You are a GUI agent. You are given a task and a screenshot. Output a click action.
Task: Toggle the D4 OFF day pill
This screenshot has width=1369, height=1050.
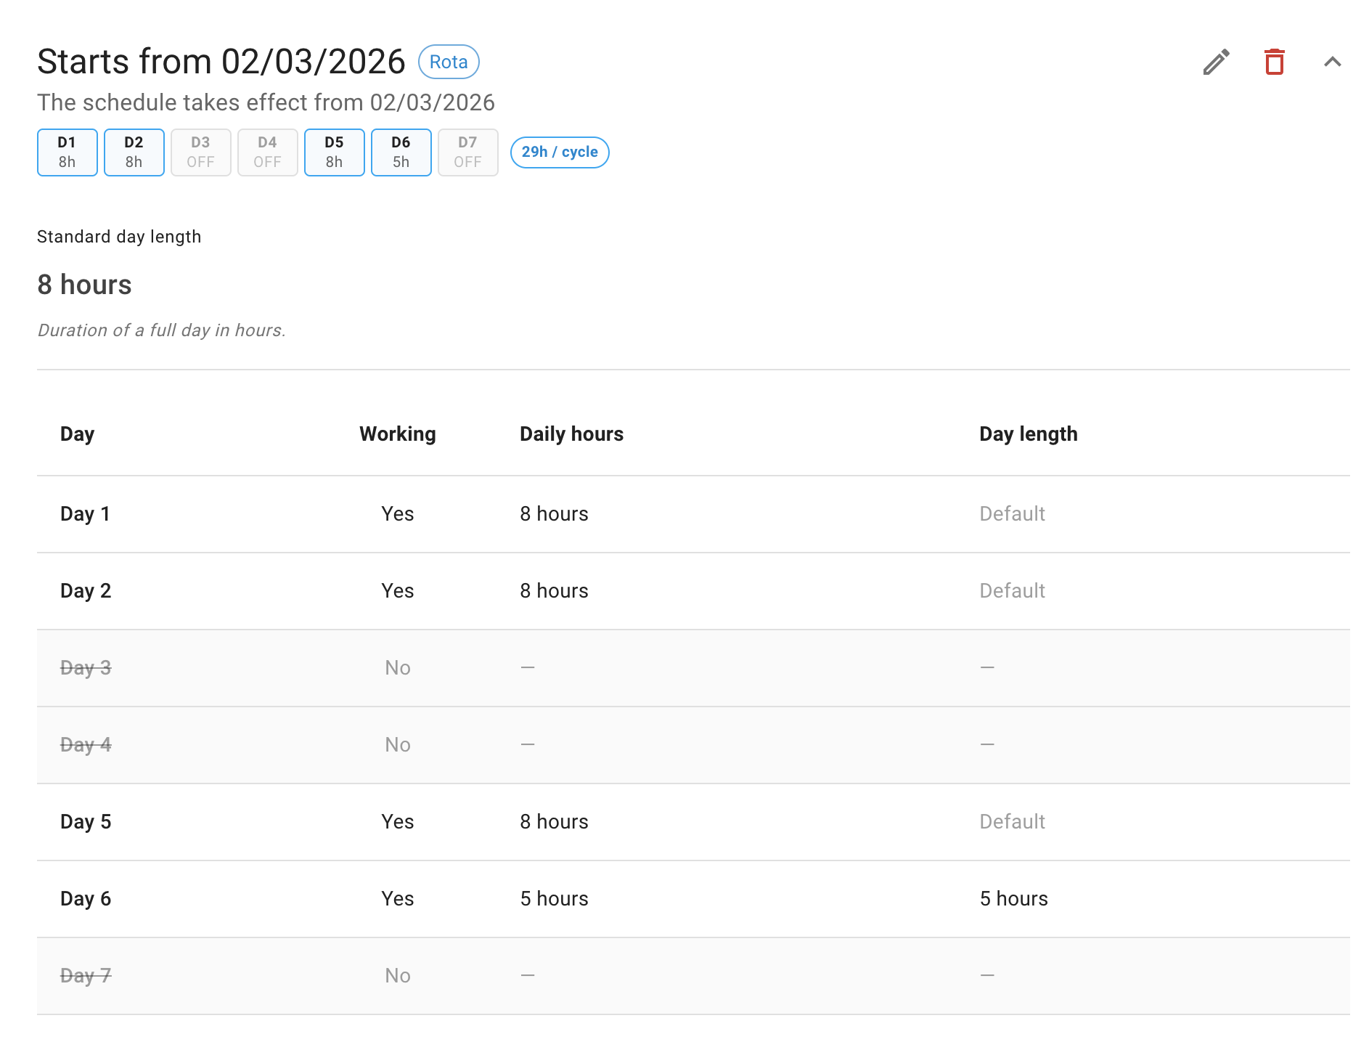(267, 152)
